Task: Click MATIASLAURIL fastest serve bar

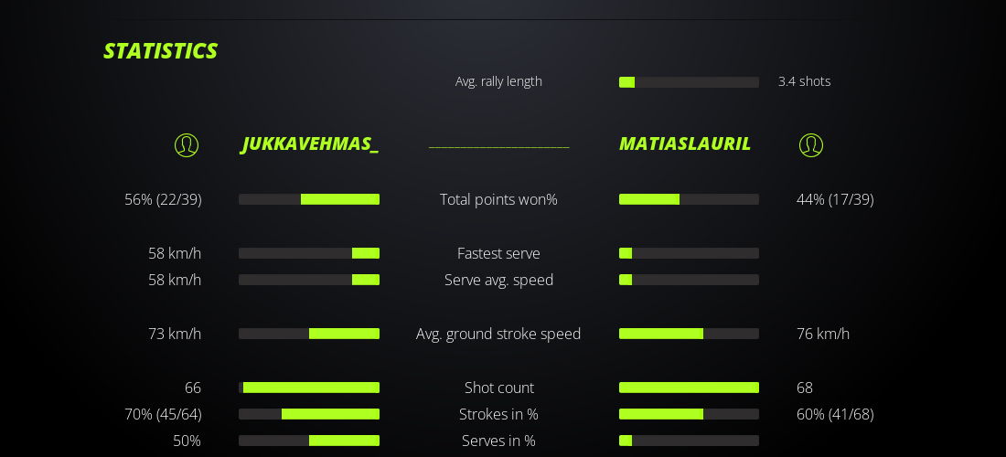Action: coord(689,253)
